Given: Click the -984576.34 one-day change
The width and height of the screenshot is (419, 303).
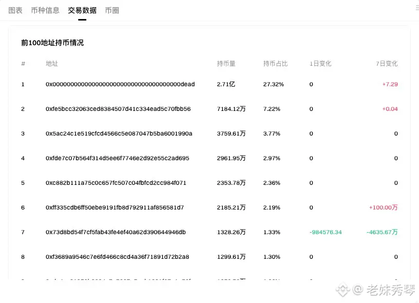Looking at the screenshot, I should [x=325, y=232].
